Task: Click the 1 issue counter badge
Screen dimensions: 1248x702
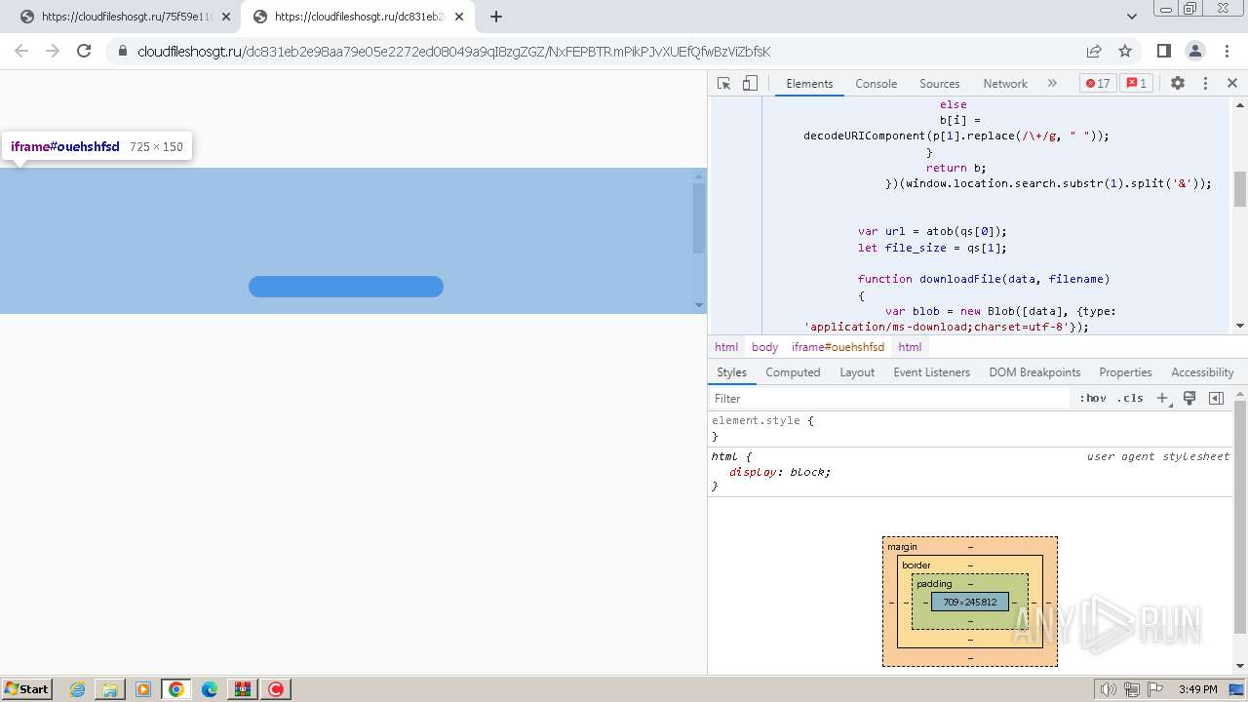Action: coord(1136,84)
